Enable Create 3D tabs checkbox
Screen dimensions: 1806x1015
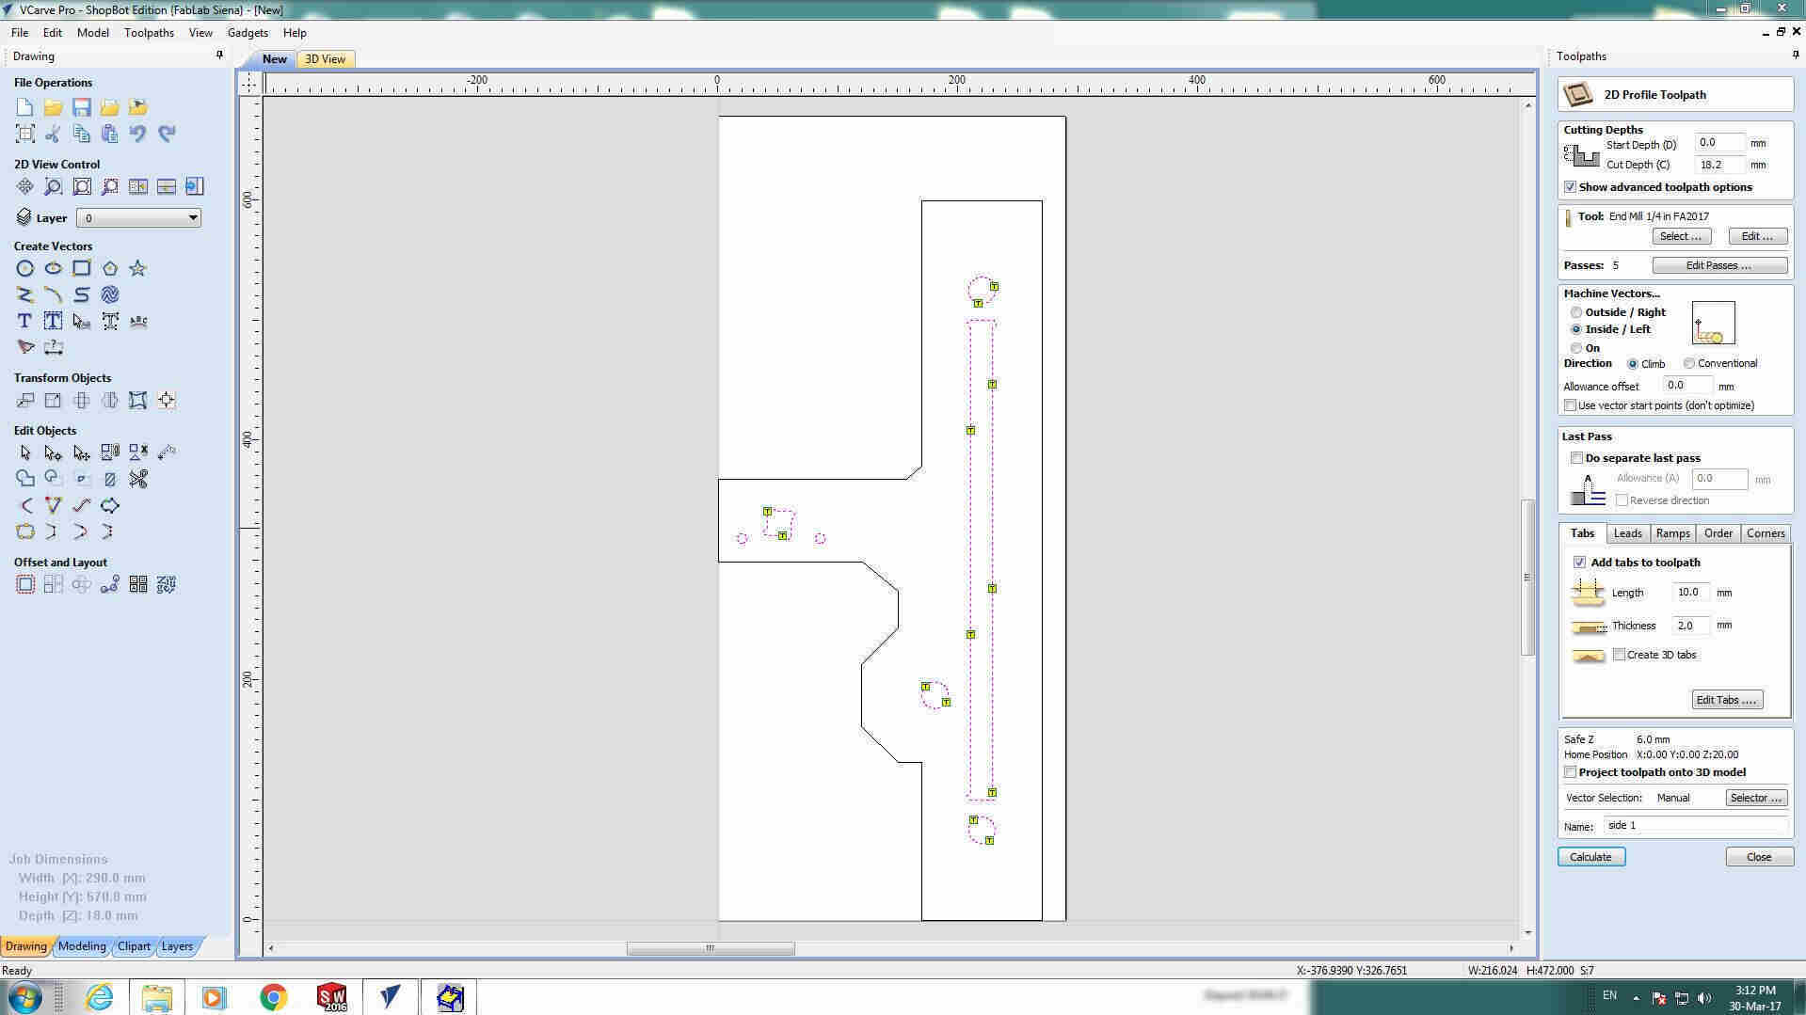[x=1619, y=655]
